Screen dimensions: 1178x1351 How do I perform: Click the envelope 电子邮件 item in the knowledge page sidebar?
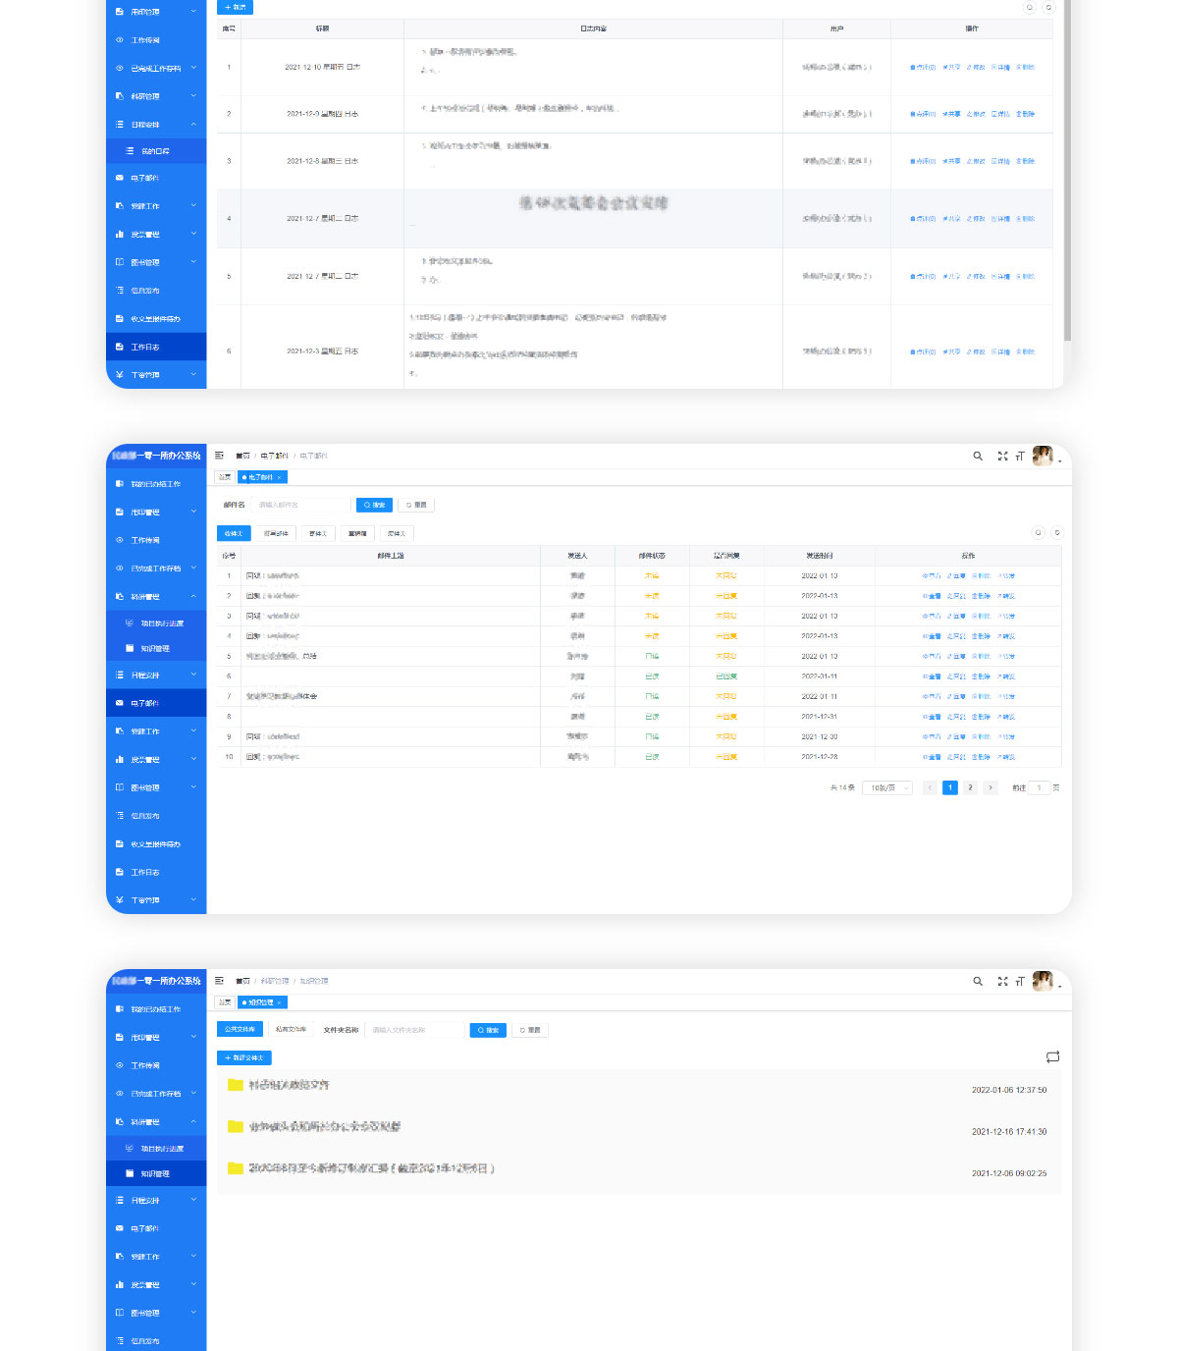coord(145,1228)
